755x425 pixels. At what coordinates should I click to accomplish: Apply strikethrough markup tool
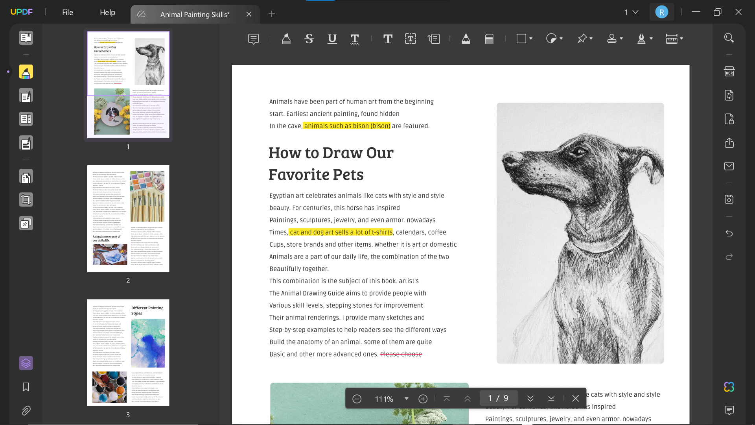[309, 39]
